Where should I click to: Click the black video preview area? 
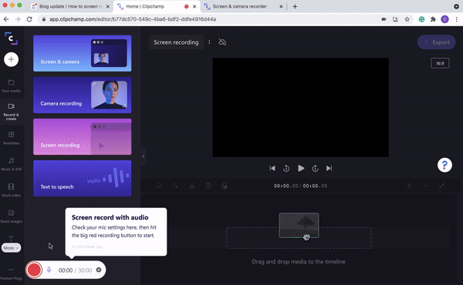click(301, 107)
